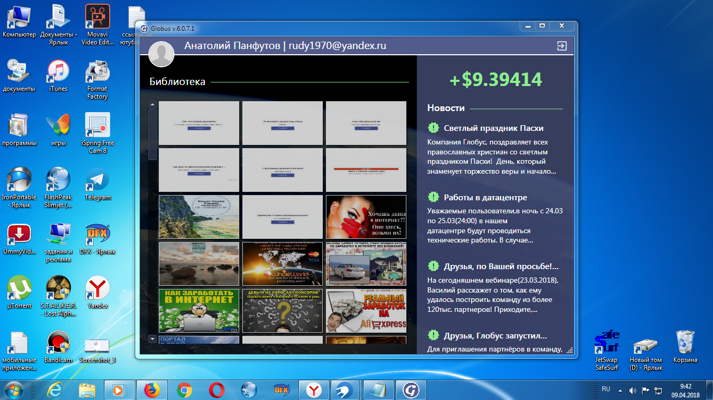Open the rocky sunset shore thumbnail
This screenshot has height=400, width=713.
pyautogui.click(x=198, y=264)
